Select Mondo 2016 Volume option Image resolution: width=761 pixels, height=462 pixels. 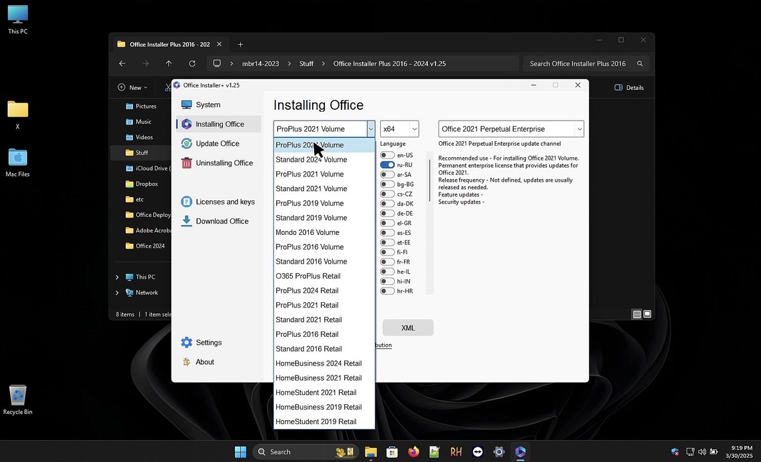(324, 232)
